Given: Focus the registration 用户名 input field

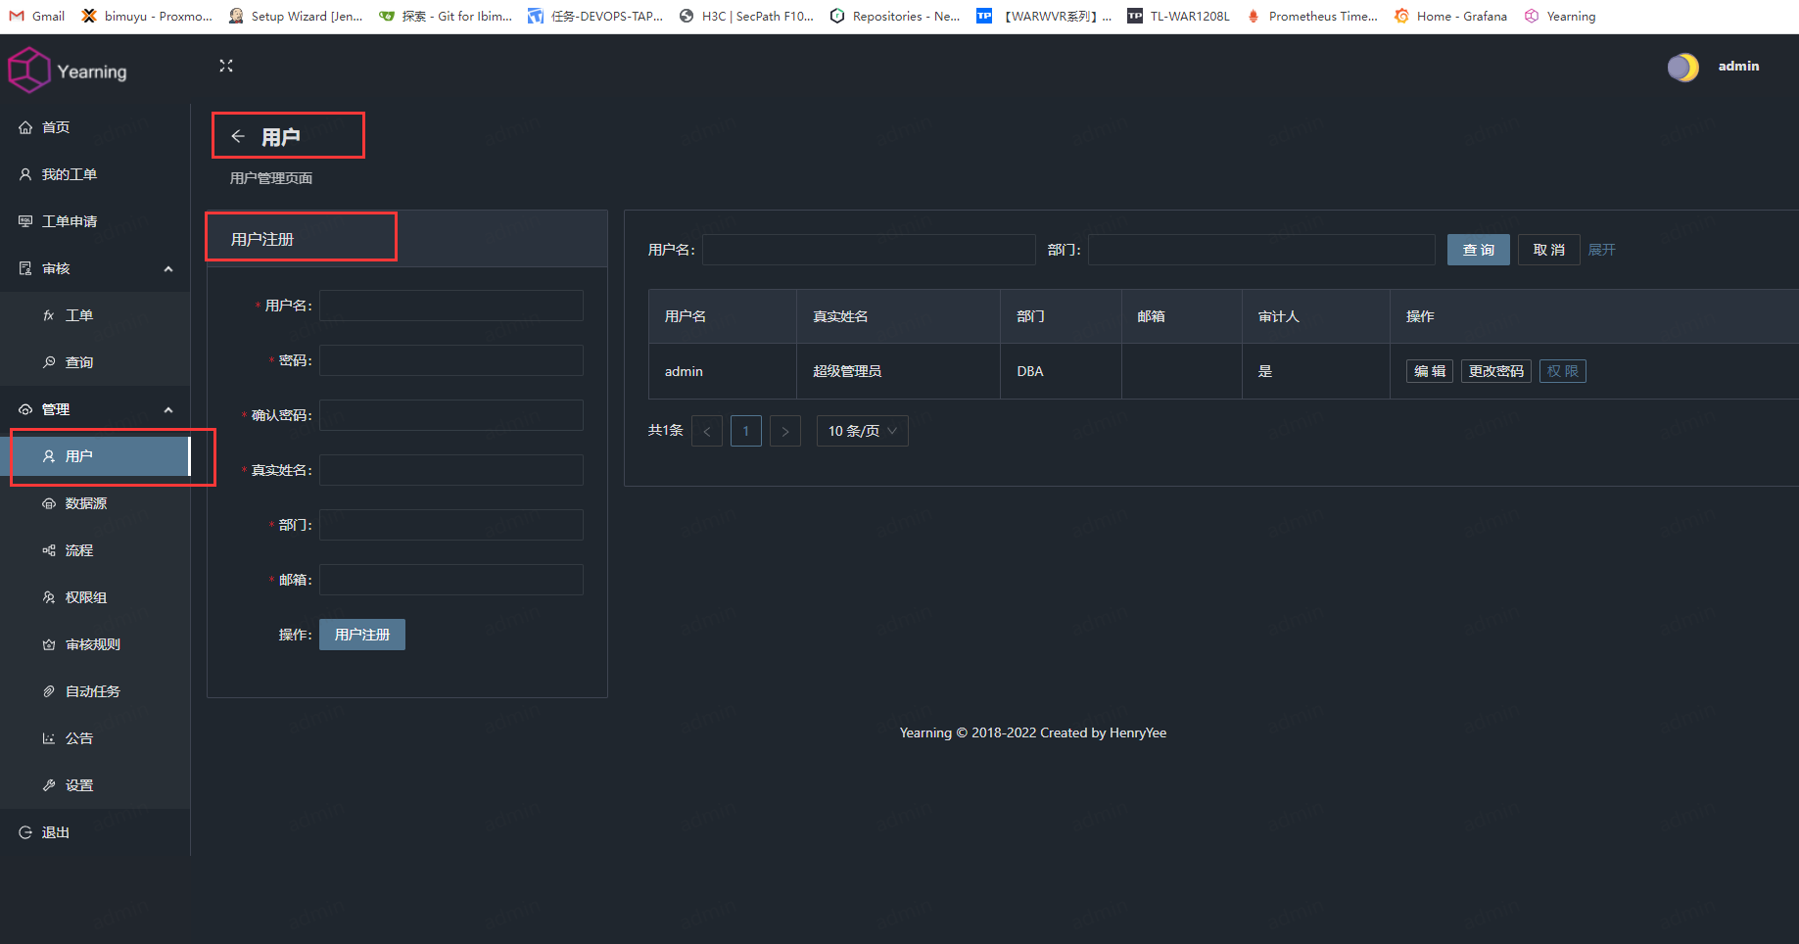Looking at the screenshot, I should (451, 306).
